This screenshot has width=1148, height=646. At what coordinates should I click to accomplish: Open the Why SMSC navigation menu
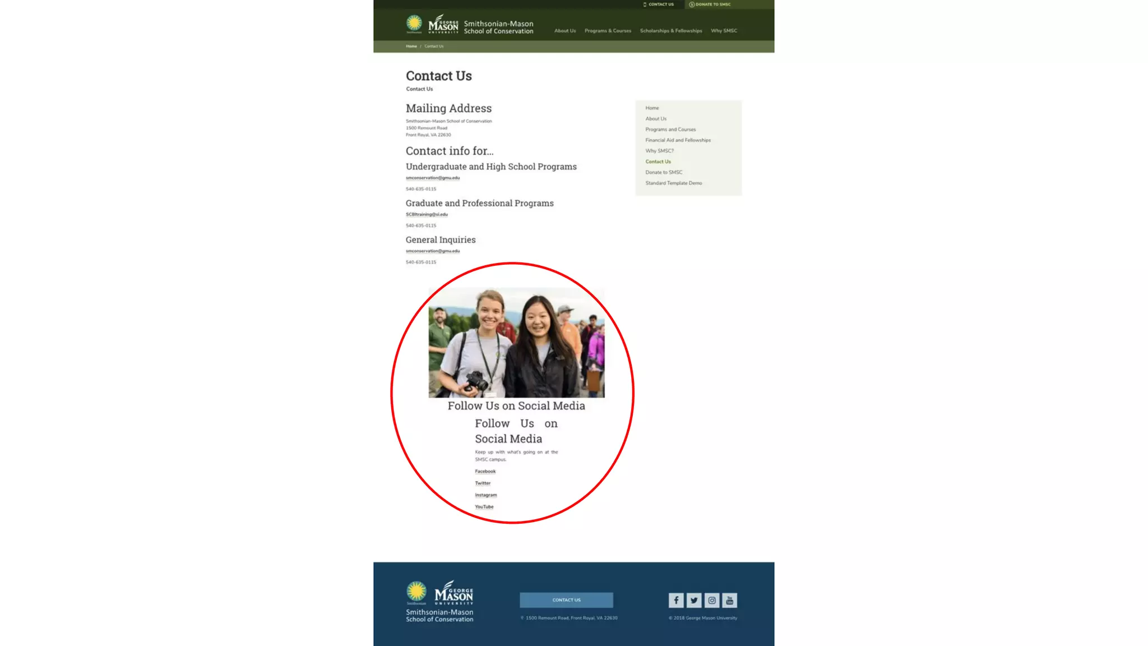point(724,31)
